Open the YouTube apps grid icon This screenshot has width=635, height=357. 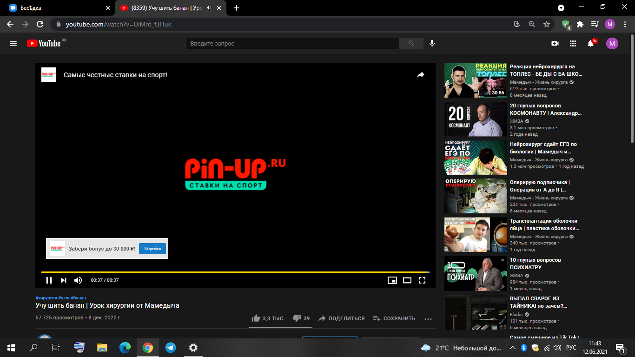click(x=573, y=43)
